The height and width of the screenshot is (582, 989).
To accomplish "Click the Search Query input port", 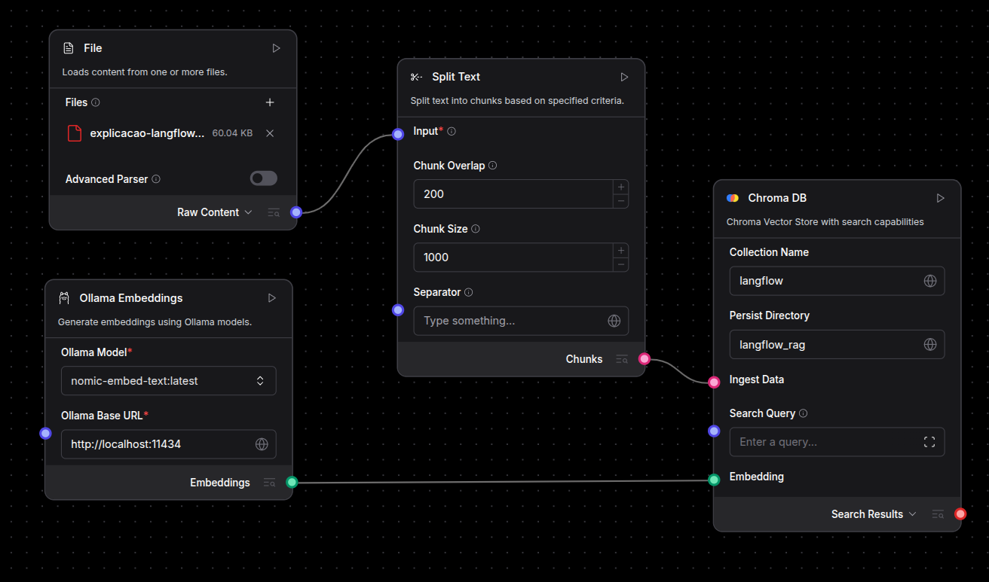I will 714,431.
